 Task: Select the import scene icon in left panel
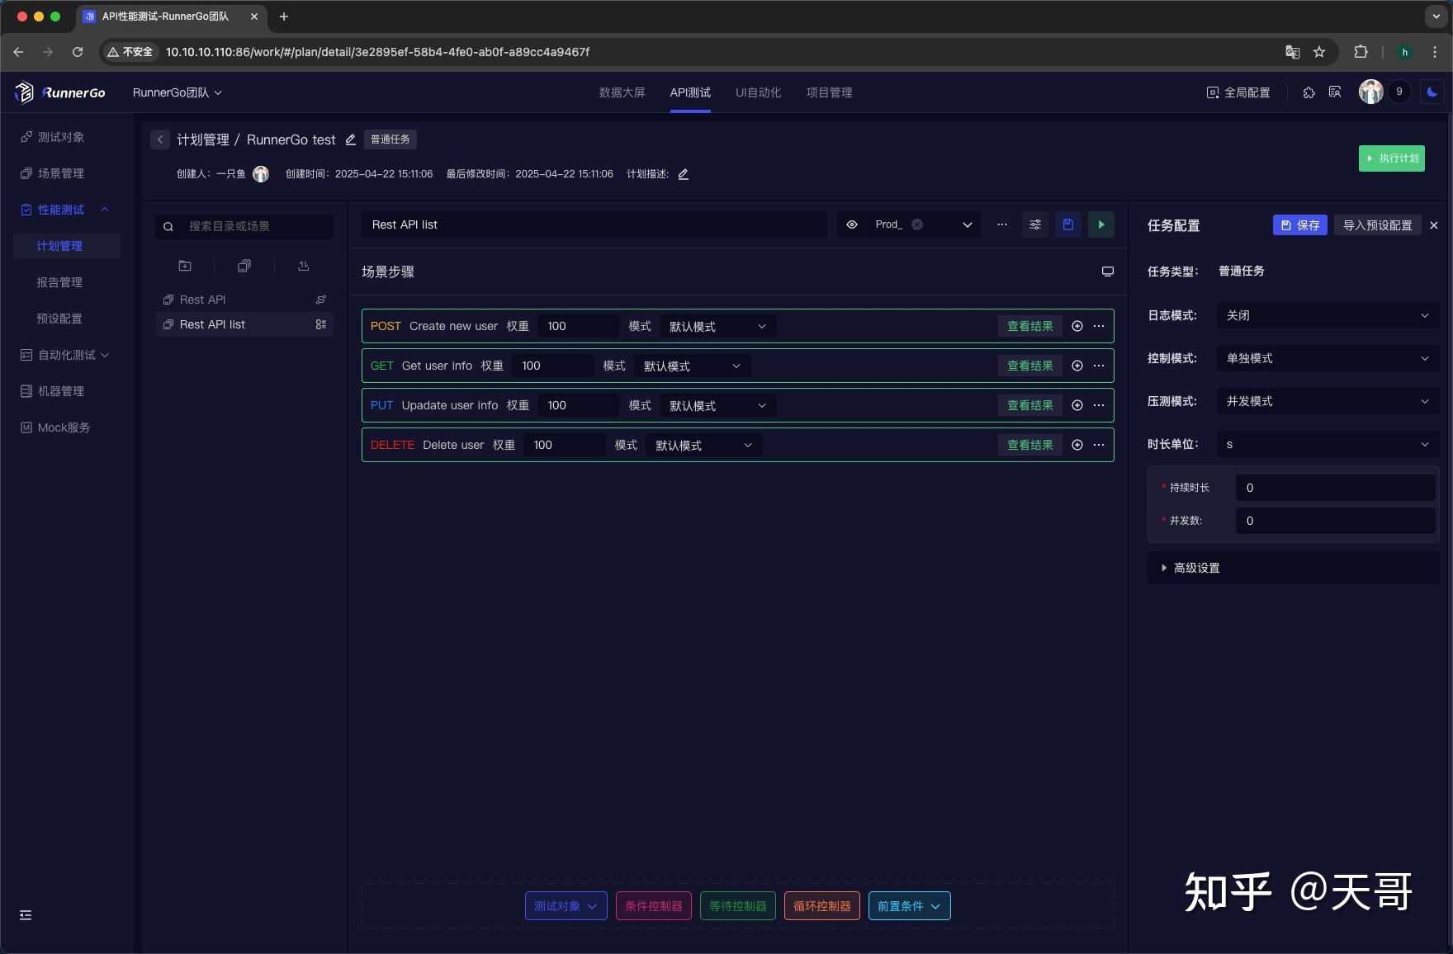point(304,266)
